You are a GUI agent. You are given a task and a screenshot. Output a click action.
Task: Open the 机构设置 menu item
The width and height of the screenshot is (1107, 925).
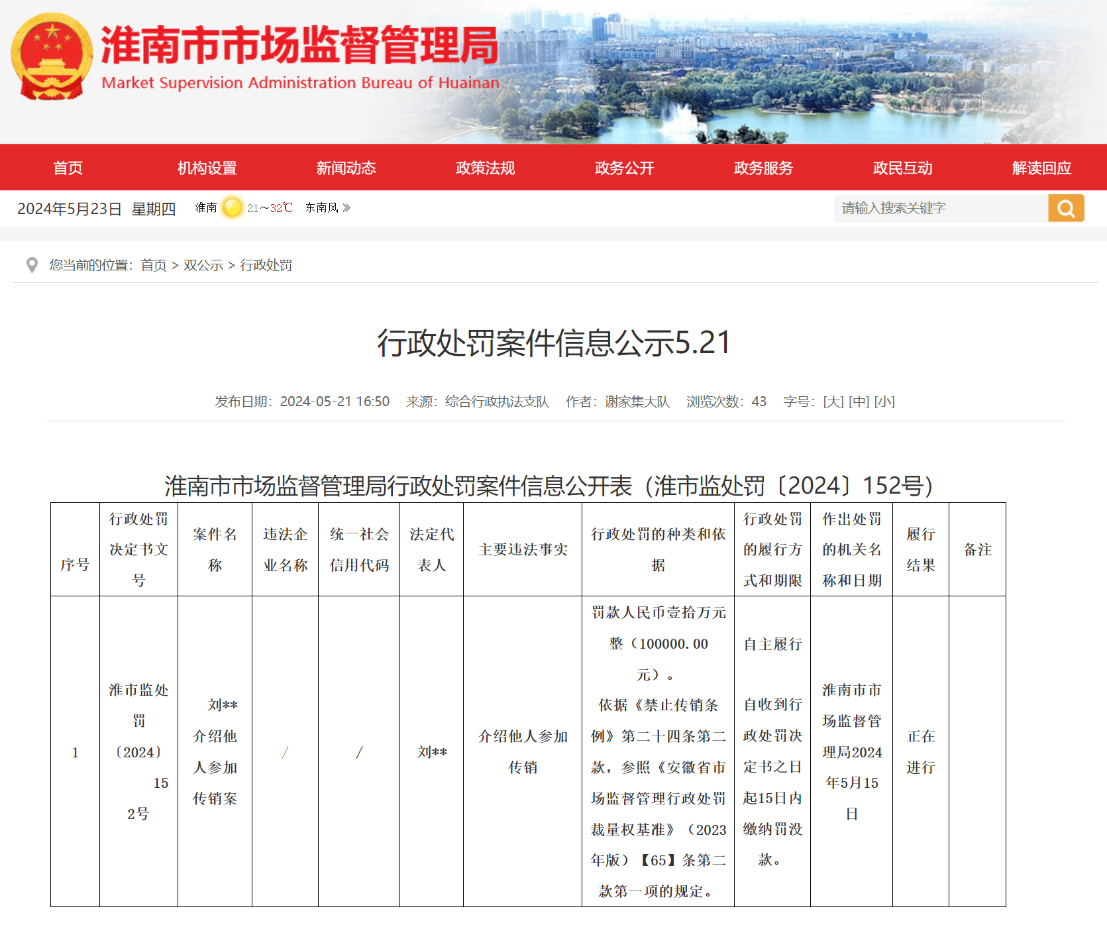coord(207,168)
